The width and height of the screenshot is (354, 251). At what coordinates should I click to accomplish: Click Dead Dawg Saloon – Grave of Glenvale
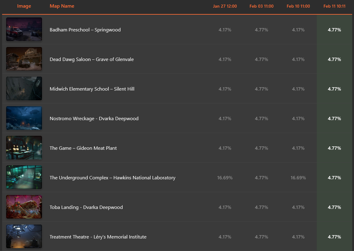coord(92,59)
